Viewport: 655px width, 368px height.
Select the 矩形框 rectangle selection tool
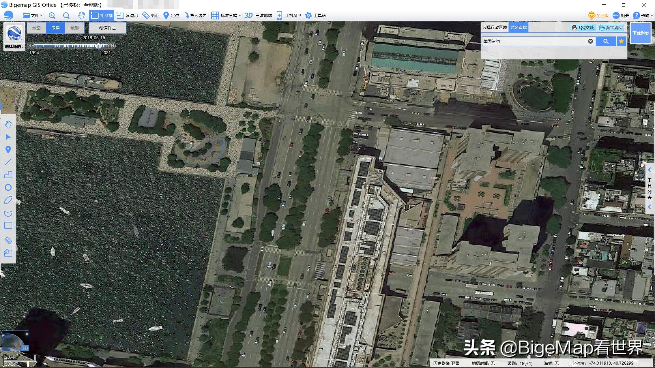(102, 15)
